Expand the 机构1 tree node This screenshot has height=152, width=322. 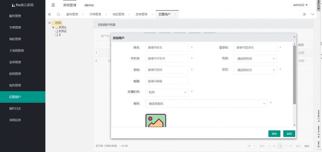tap(53, 27)
